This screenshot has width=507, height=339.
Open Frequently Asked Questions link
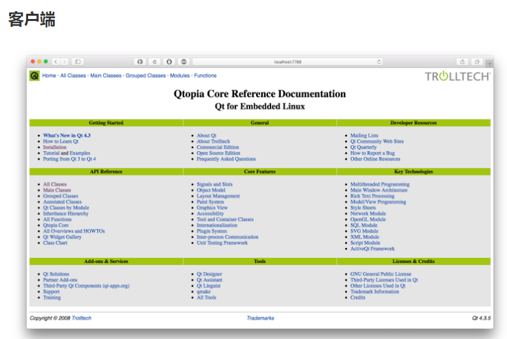tap(226, 159)
